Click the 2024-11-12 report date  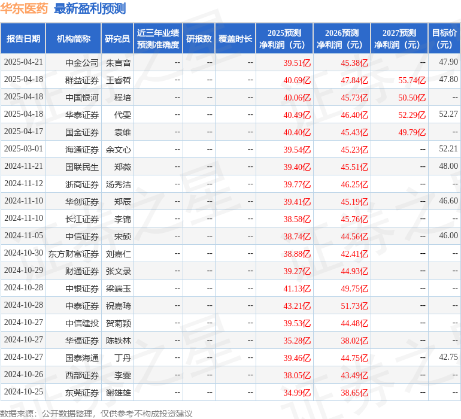coord(23,183)
